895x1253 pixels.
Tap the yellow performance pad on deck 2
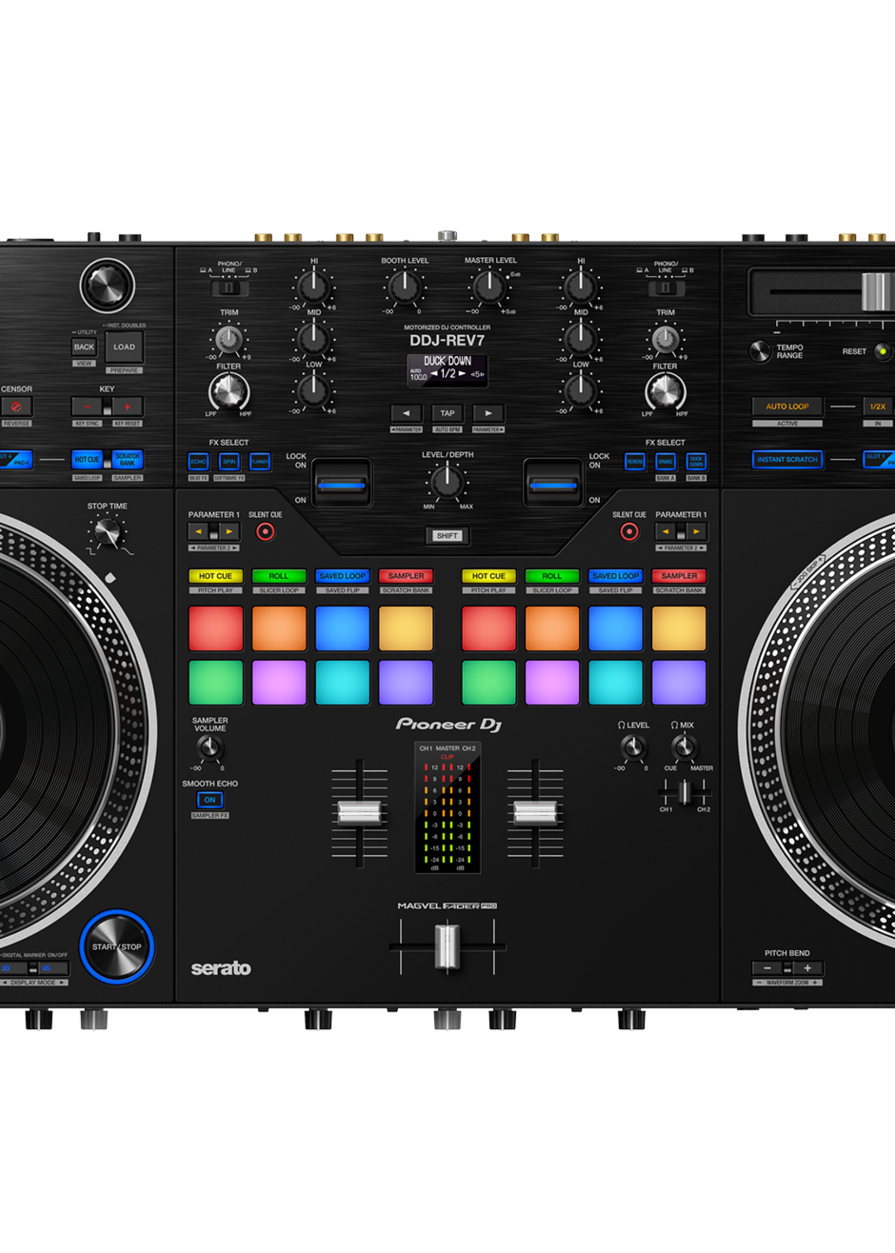pyautogui.click(x=679, y=628)
